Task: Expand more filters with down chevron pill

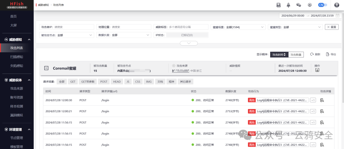Action: pyautogui.click(x=189, y=43)
